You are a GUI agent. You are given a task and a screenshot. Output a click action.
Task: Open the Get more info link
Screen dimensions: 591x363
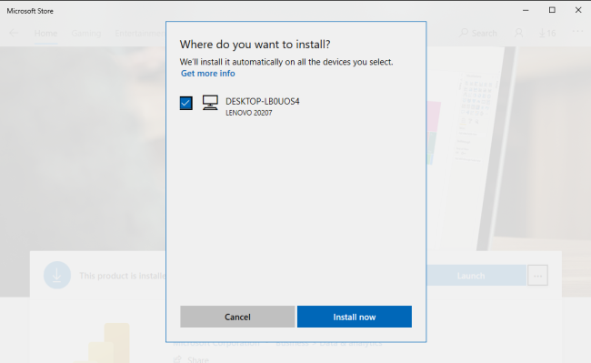(207, 73)
